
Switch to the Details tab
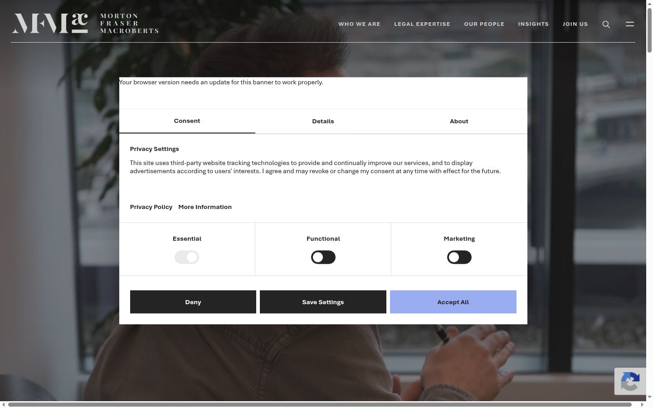(323, 121)
